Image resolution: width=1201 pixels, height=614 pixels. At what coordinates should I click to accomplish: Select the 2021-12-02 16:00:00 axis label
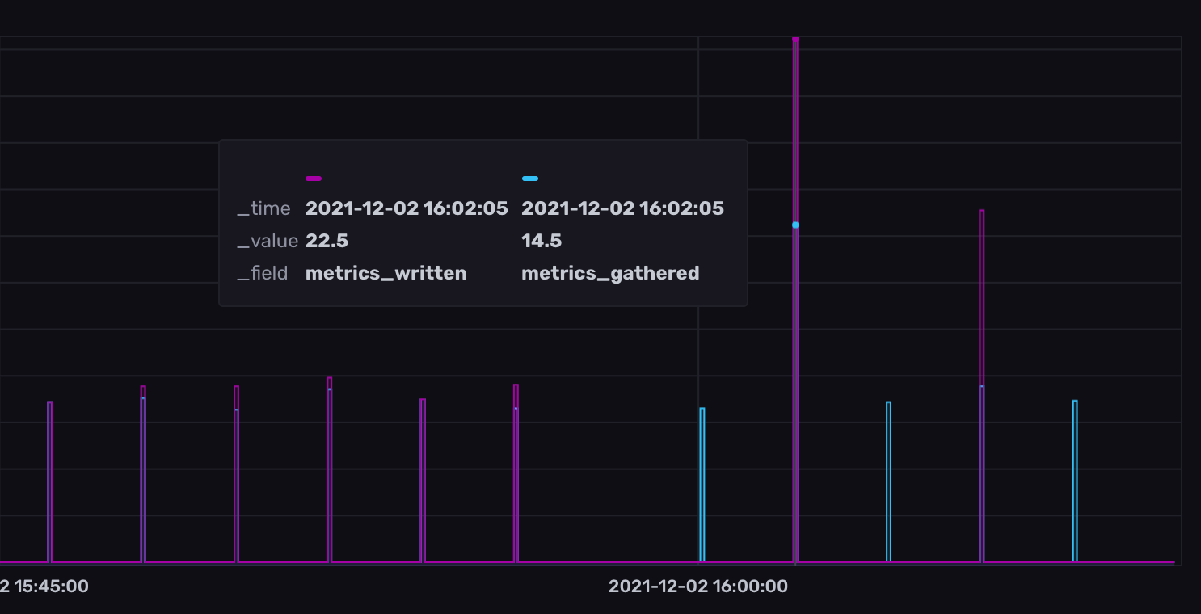pos(697,587)
